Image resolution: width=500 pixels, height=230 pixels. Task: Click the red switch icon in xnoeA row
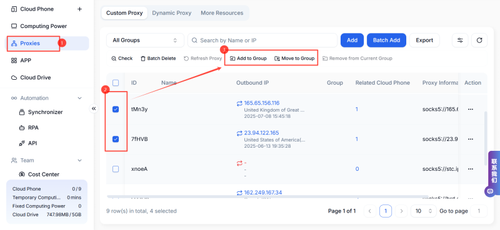[x=239, y=163]
